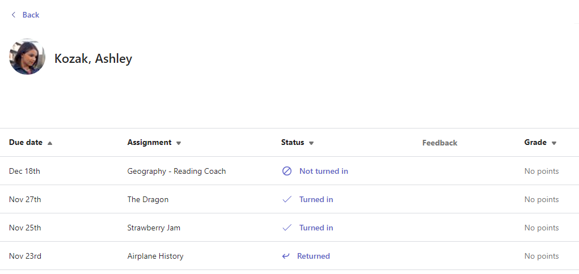Click the checkmark icon for The Dragon
The image size is (579, 274).
(287, 199)
